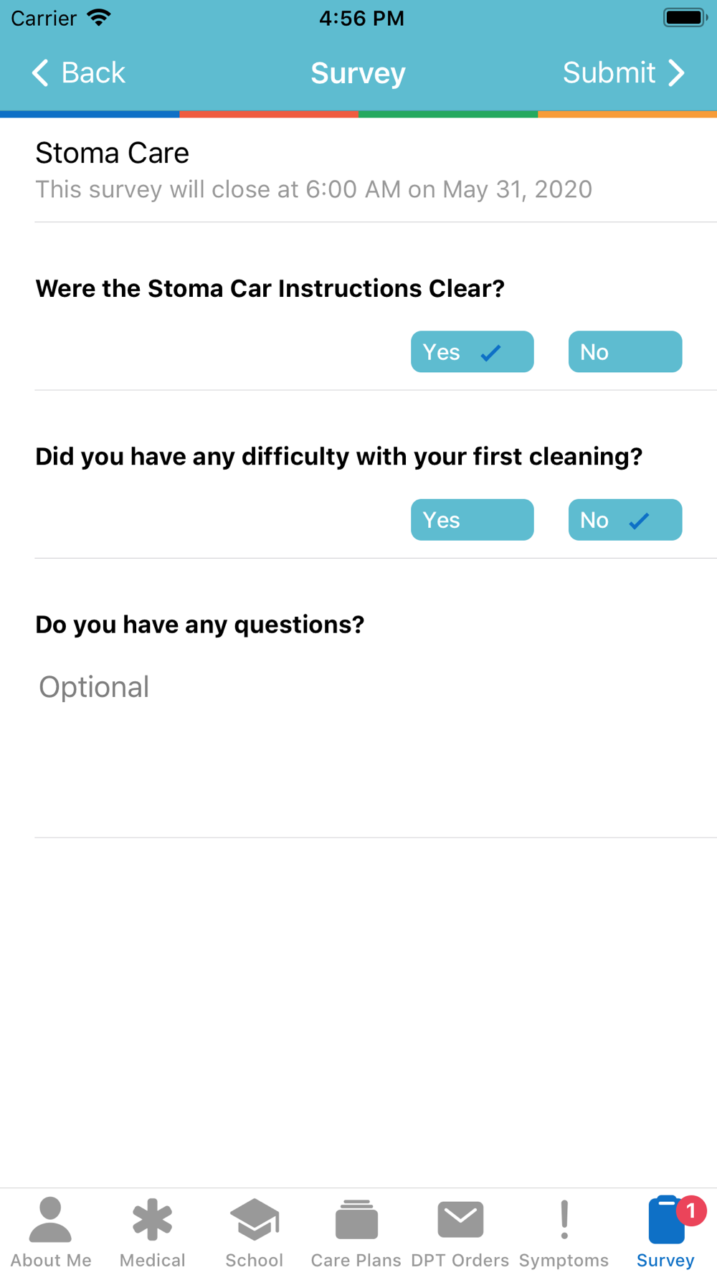The image size is (717, 1275).
Task: Open the Survey clipboard icon
Action: (666, 1219)
